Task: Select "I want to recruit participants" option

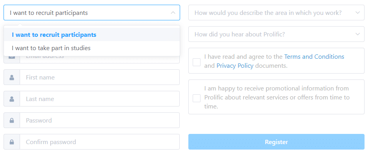Action: click(54, 34)
